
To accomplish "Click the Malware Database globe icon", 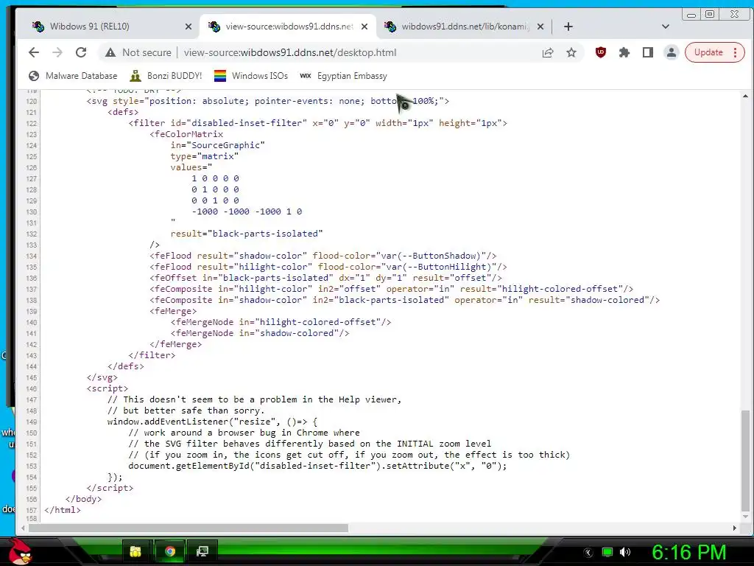I will coord(34,76).
